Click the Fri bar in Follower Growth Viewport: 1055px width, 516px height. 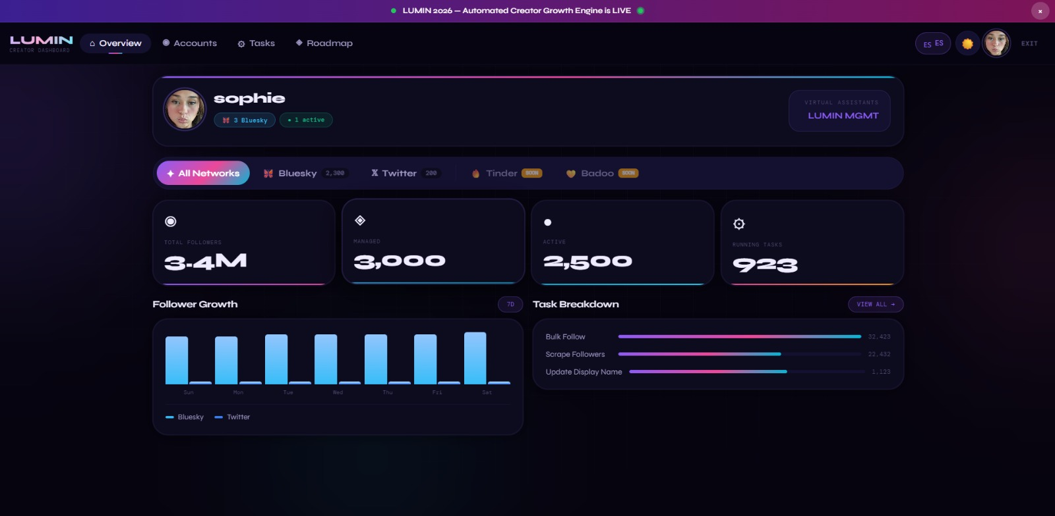pyautogui.click(x=425, y=359)
